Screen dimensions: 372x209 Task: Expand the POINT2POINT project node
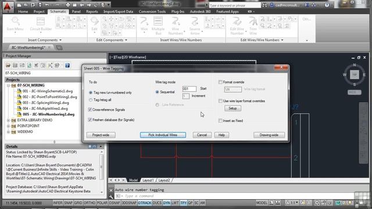[8, 126]
